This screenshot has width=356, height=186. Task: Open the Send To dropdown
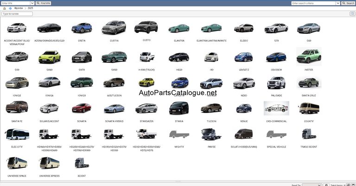point(311,185)
